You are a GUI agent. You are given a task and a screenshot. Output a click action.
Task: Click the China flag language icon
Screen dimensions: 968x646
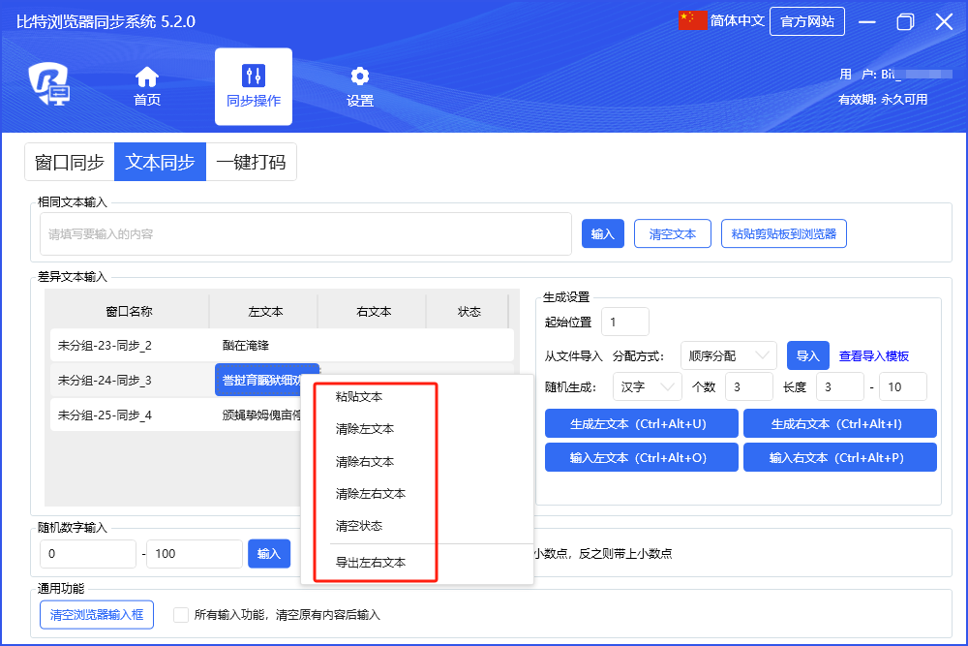[x=693, y=20]
